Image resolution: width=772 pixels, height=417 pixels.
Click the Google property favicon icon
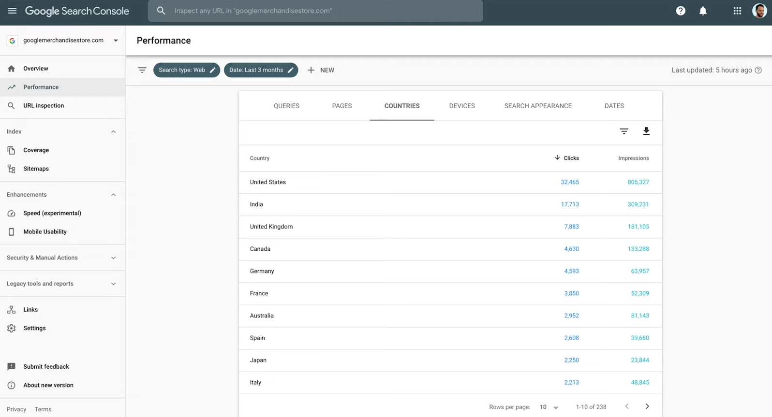click(x=12, y=41)
